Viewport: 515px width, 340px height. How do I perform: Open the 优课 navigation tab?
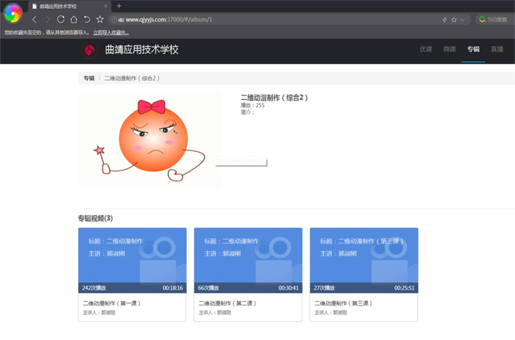pyautogui.click(x=426, y=49)
